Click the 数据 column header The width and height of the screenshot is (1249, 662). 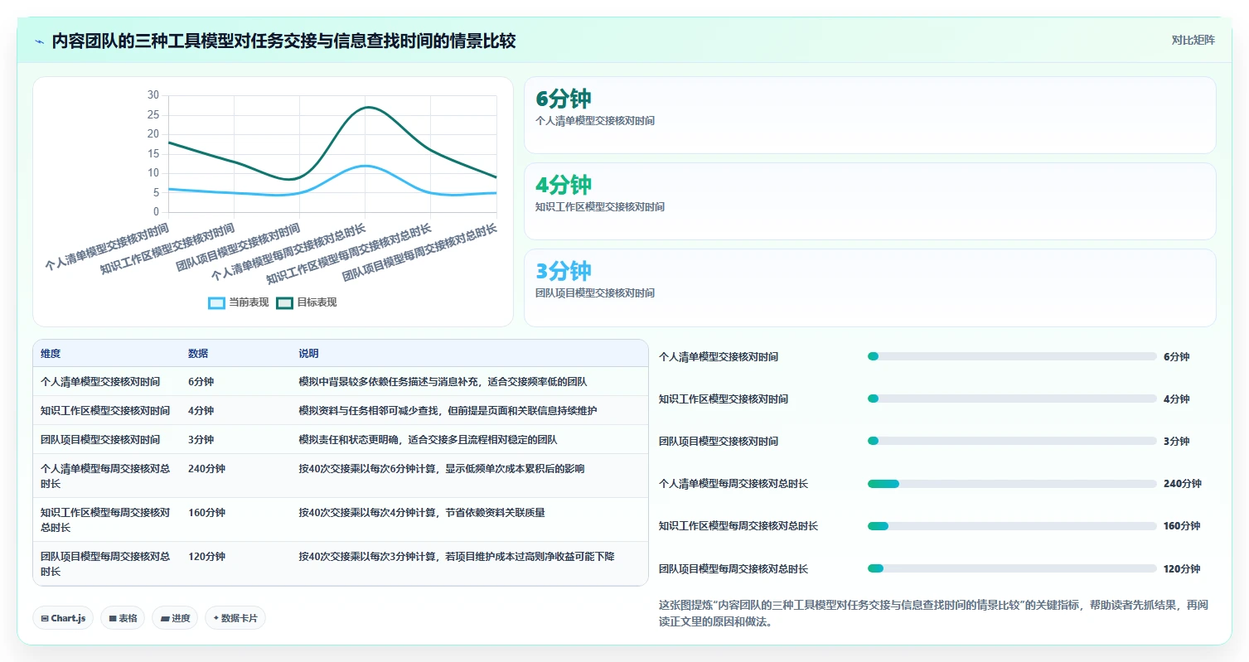tap(198, 354)
